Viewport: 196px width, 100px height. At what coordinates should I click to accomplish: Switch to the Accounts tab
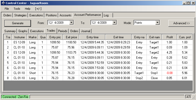coord(65,15)
